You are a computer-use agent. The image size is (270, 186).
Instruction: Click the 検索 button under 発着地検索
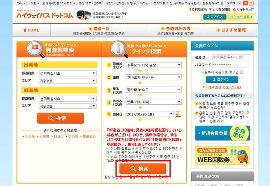(x=60, y=118)
